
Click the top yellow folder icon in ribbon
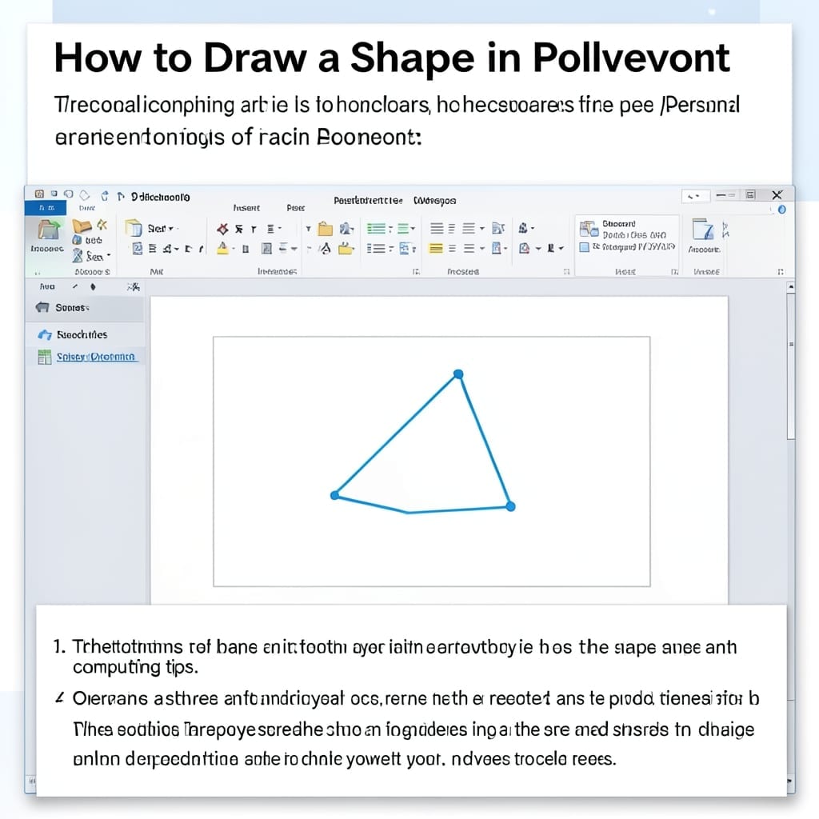pyautogui.click(x=326, y=229)
